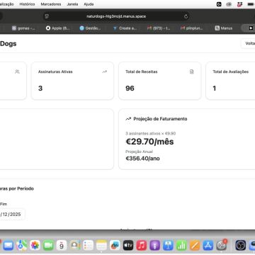Click the pink status icon in the menu bar

(x=239, y=4)
